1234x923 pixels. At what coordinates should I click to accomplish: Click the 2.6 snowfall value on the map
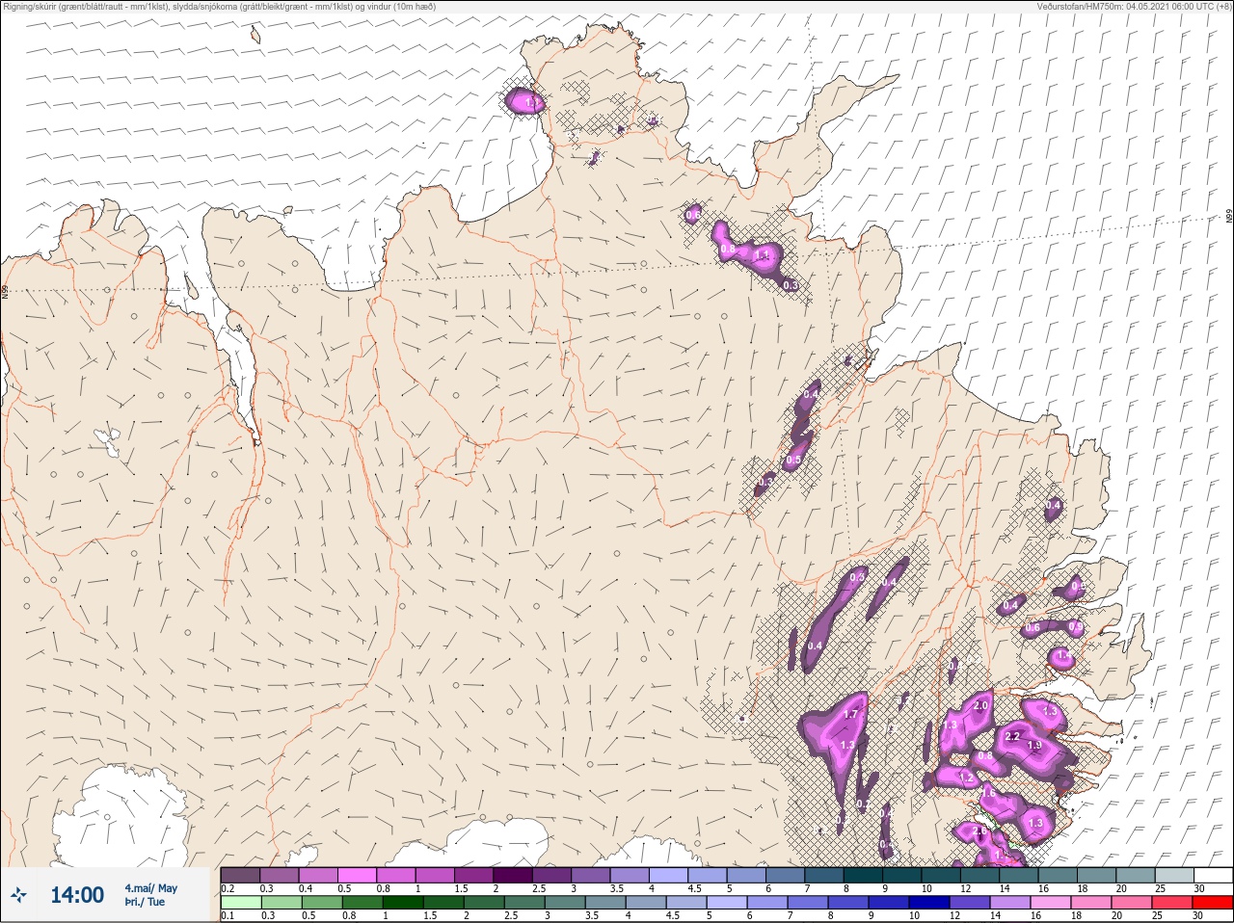979,831
